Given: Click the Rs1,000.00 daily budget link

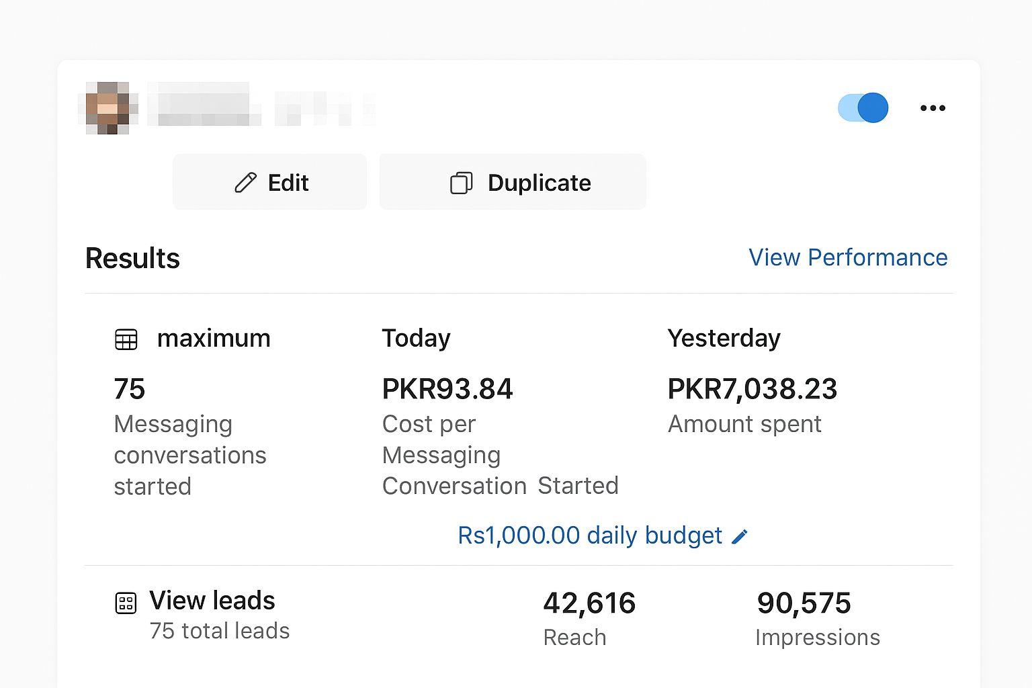Looking at the screenshot, I should 589,535.
